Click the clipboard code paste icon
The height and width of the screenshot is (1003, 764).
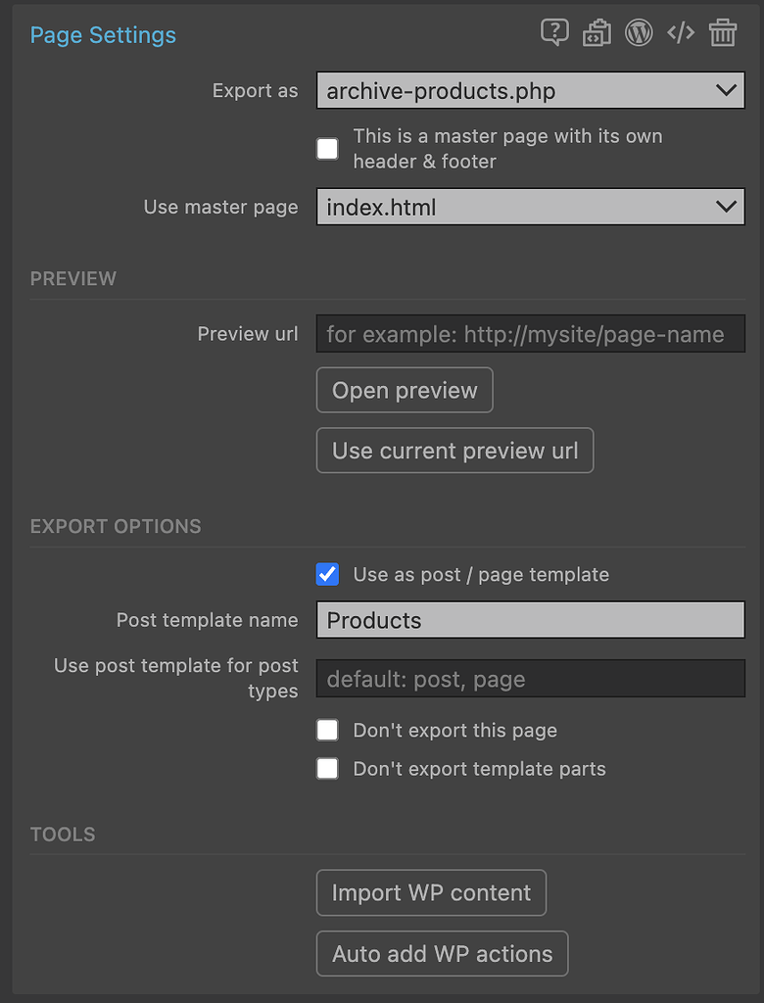click(597, 33)
